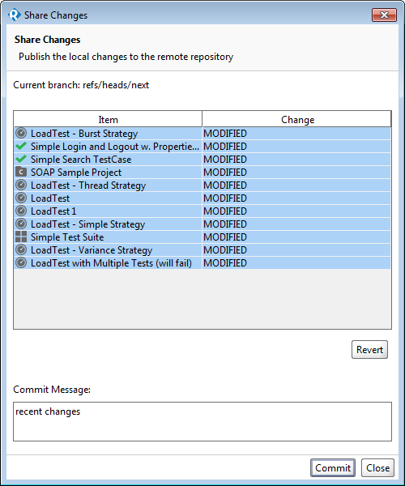
Task: Click the LoadTest with Multiple Tests icon
Action: click(21, 262)
